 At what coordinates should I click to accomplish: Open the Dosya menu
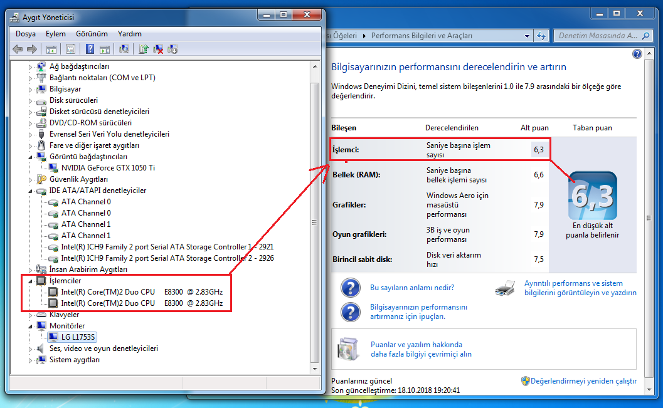click(26, 34)
